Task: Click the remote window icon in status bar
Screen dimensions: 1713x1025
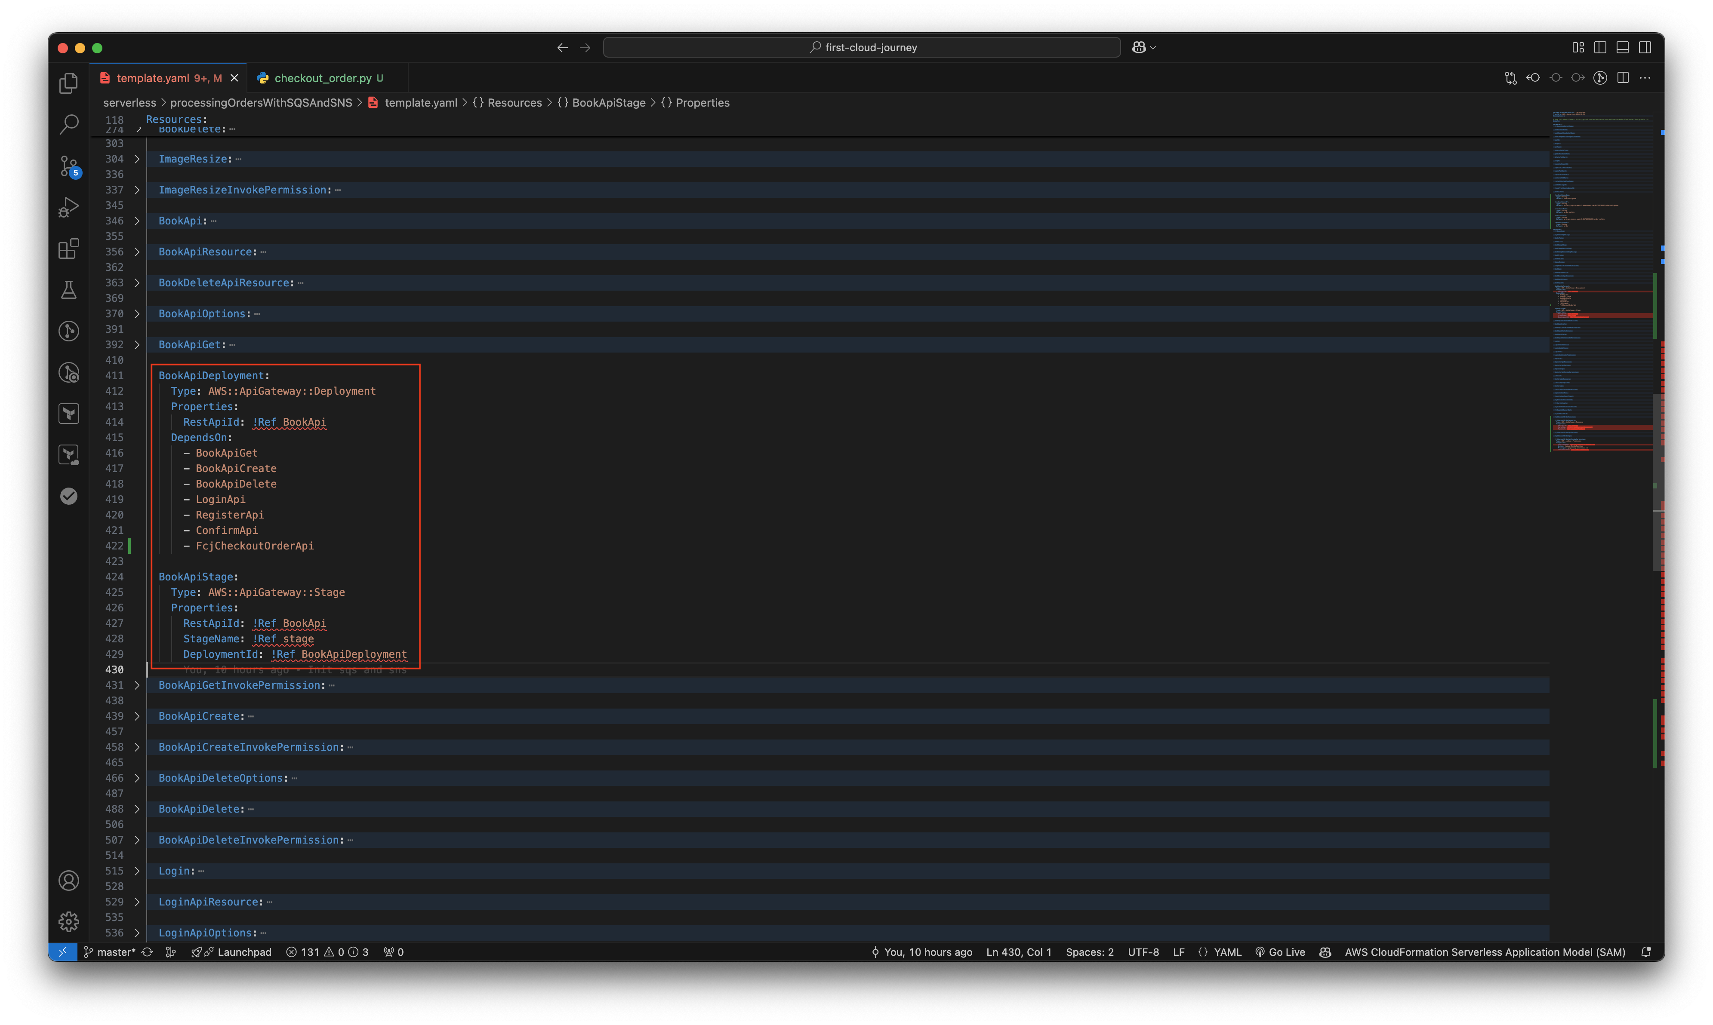Action: [x=62, y=952]
